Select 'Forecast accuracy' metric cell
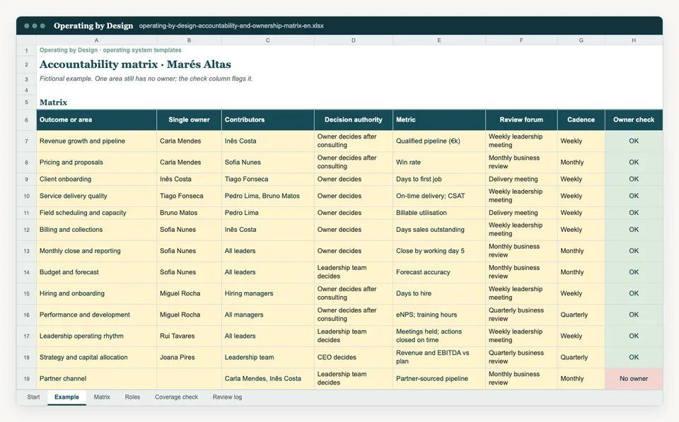This screenshot has width=679, height=422. (439, 272)
